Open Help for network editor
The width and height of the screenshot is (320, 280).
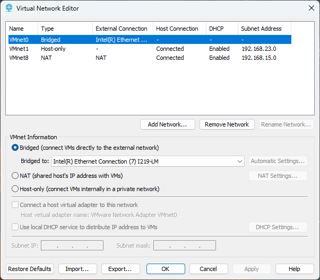pyautogui.click(x=295, y=269)
